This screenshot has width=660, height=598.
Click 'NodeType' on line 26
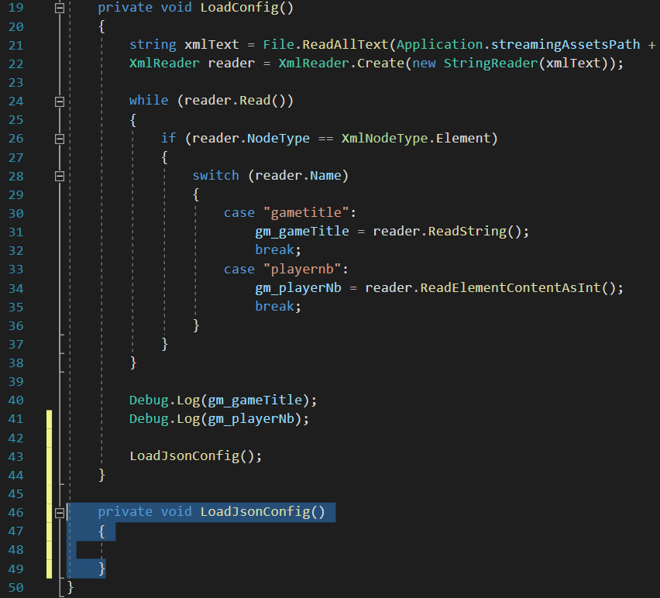click(x=278, y=138)
